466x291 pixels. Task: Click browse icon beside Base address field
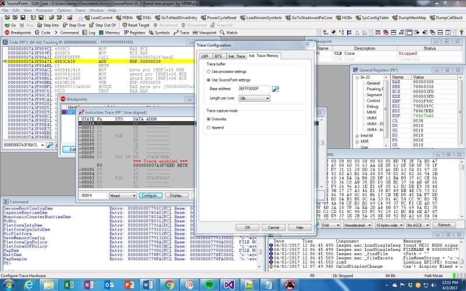tap(276, 89)
